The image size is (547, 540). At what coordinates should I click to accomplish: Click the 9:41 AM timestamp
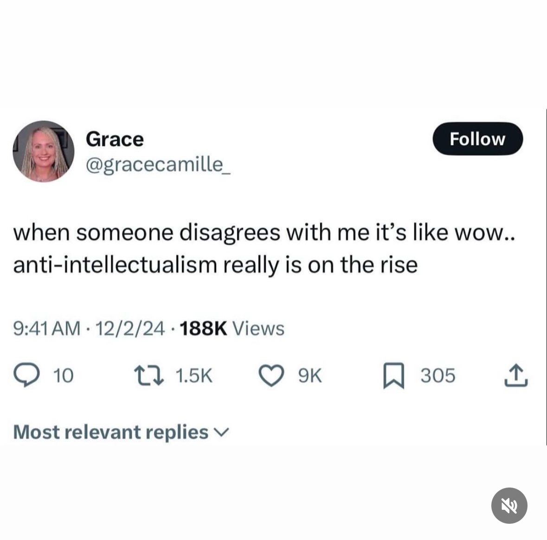point(46,328)
